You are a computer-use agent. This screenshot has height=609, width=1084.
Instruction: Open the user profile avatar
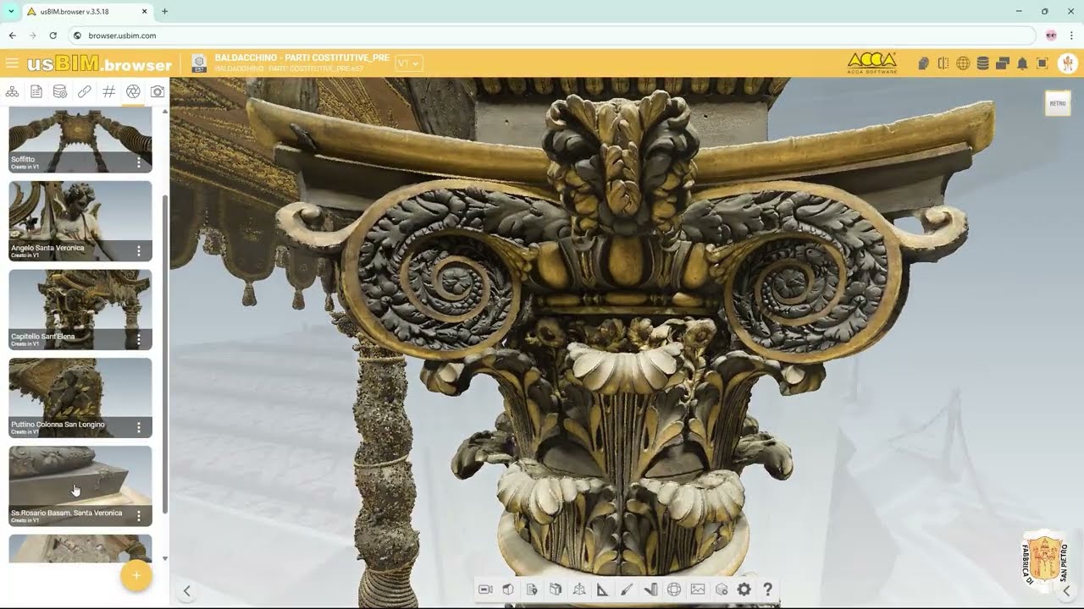(x=1067, y=63)
